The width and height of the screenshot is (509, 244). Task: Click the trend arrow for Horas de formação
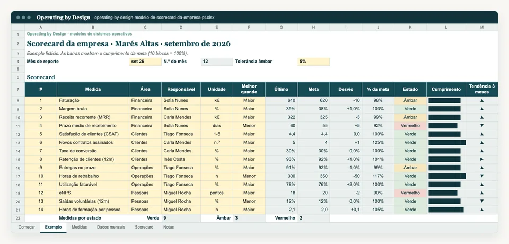(x=482, y=210)
